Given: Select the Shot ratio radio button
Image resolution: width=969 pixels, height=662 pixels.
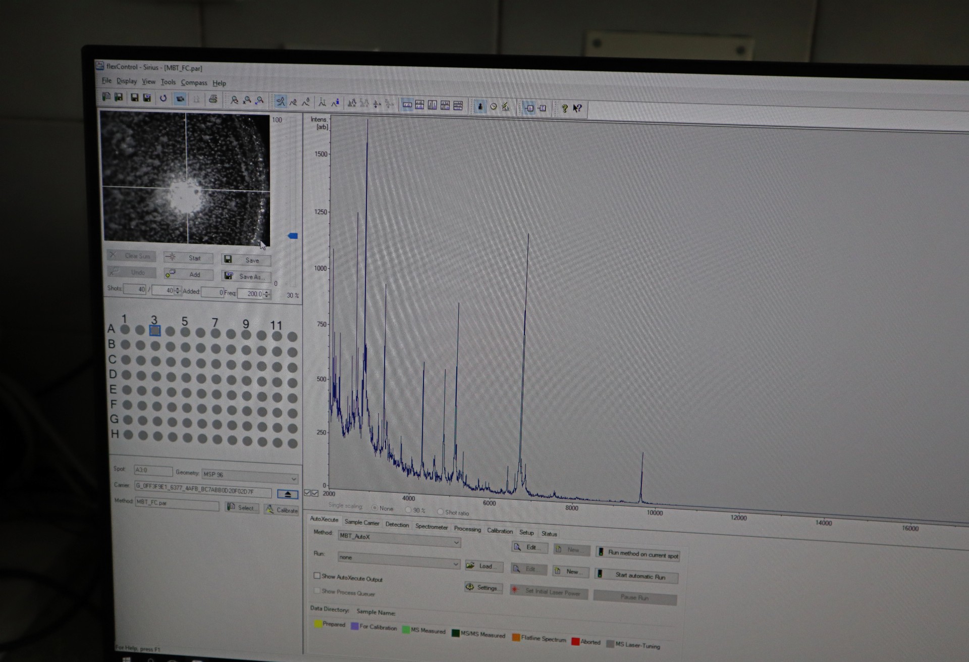Looking at the screenshot, I should point(441,512).
